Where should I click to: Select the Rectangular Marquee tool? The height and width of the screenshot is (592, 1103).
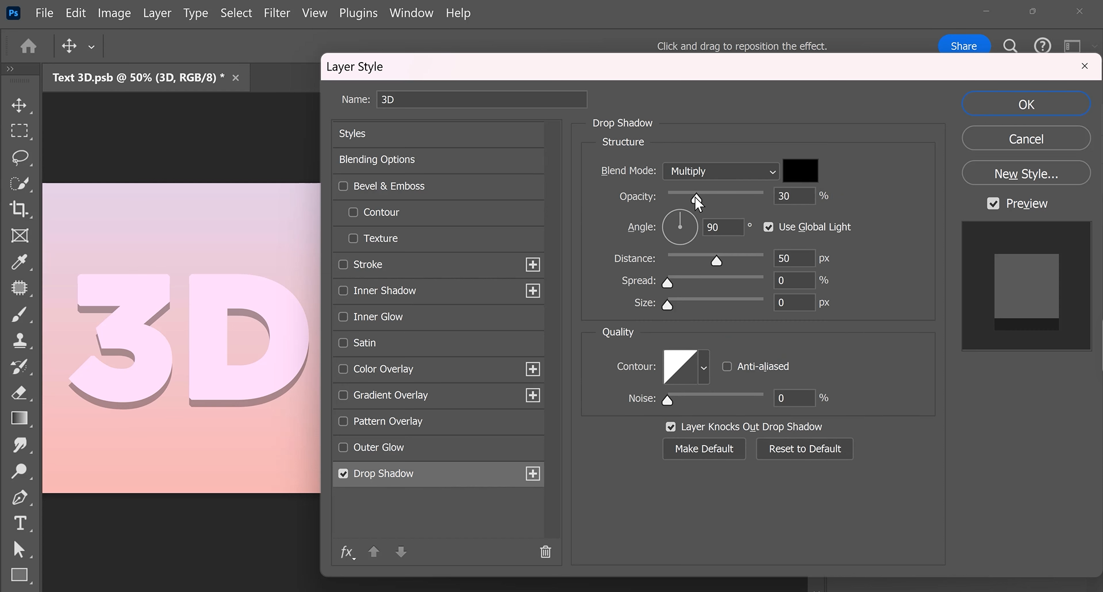[x=20, y=131]
